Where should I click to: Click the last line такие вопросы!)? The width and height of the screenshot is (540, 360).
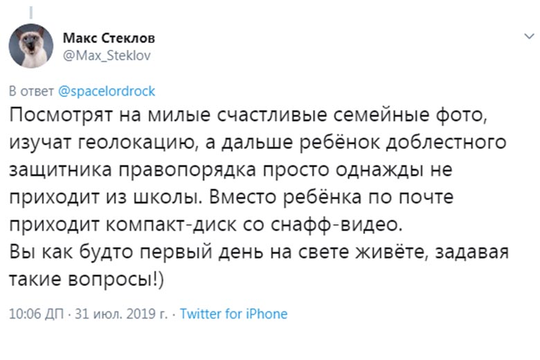pos(87,280)
